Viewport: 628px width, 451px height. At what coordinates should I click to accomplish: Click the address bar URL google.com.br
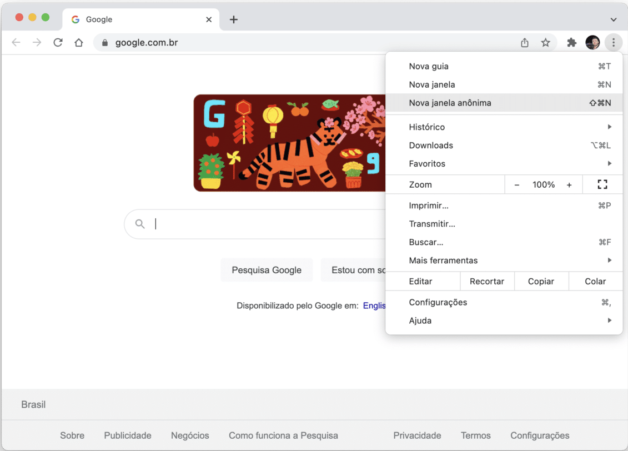pos(147,42)
